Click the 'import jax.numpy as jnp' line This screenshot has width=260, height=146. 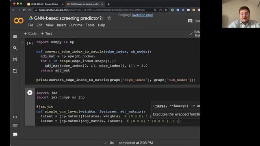coord(61,97)
